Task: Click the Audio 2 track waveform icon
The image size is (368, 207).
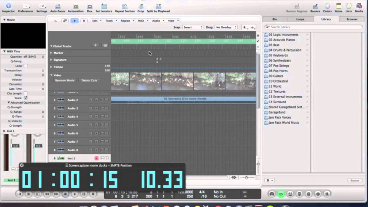Action: pos(61,100)
